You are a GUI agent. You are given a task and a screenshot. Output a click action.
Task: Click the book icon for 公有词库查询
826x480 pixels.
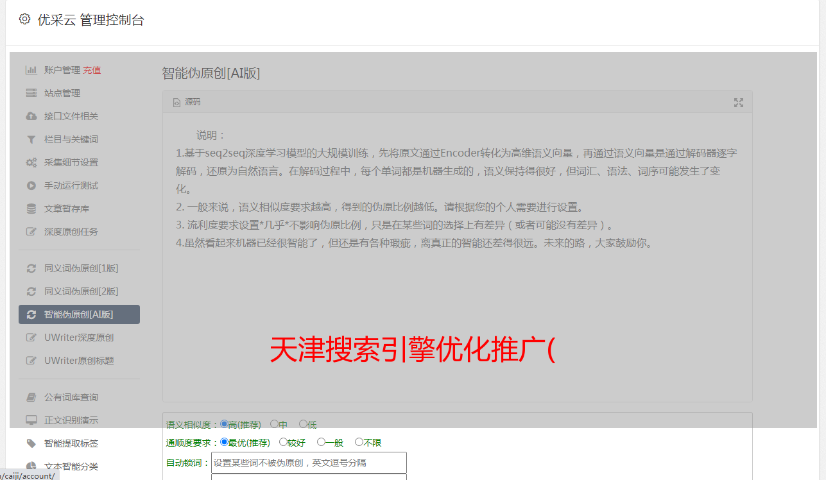pos(31,397)
